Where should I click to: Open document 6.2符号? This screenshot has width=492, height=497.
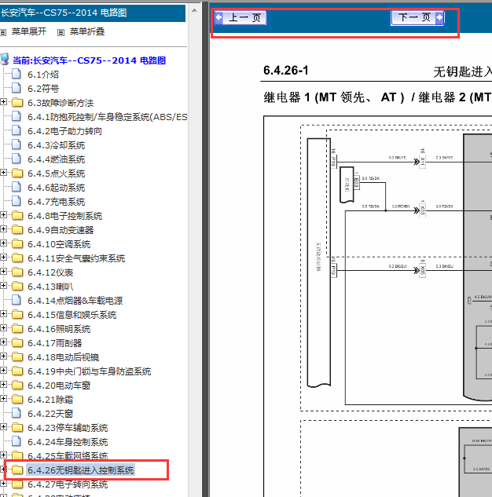[42, 89]
